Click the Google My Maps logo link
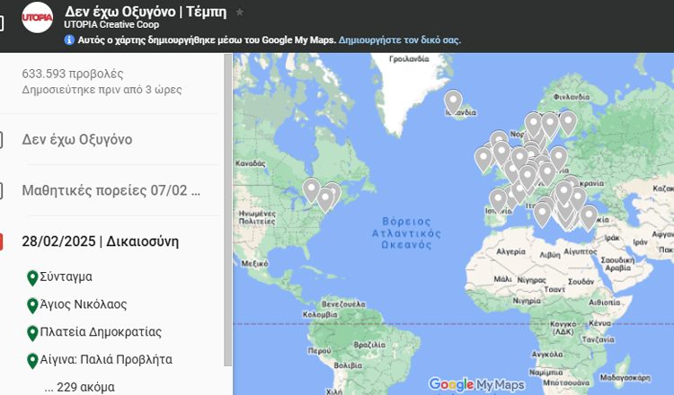 point(476,384)
